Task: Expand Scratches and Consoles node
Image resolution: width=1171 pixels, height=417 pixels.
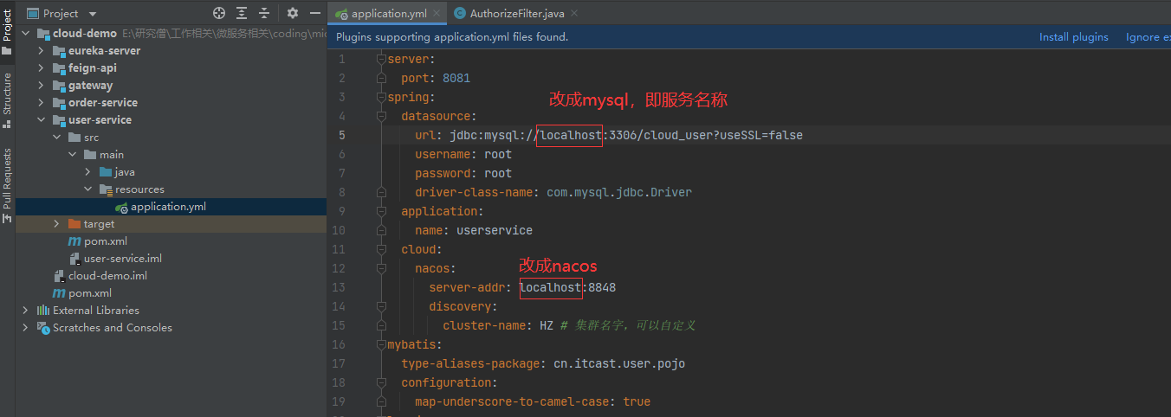Action: coord(25,328)
